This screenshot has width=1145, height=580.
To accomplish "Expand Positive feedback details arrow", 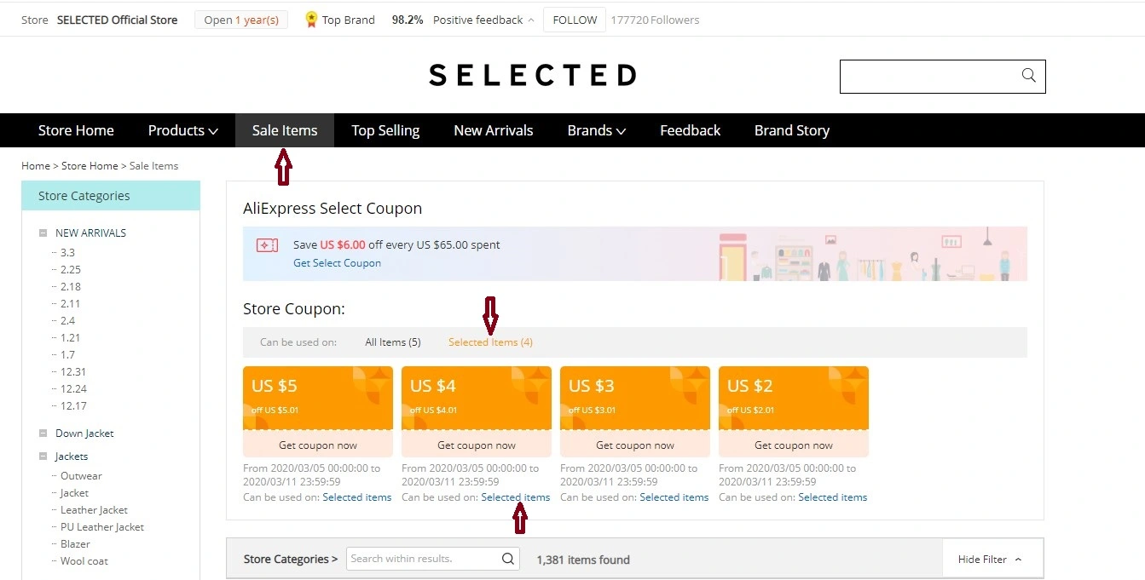I will pyautogui.click(x=531, y=20).
